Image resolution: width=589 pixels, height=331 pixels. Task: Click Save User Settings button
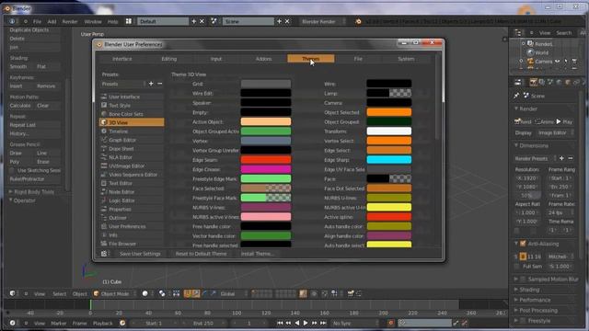(x=140, y=254)
